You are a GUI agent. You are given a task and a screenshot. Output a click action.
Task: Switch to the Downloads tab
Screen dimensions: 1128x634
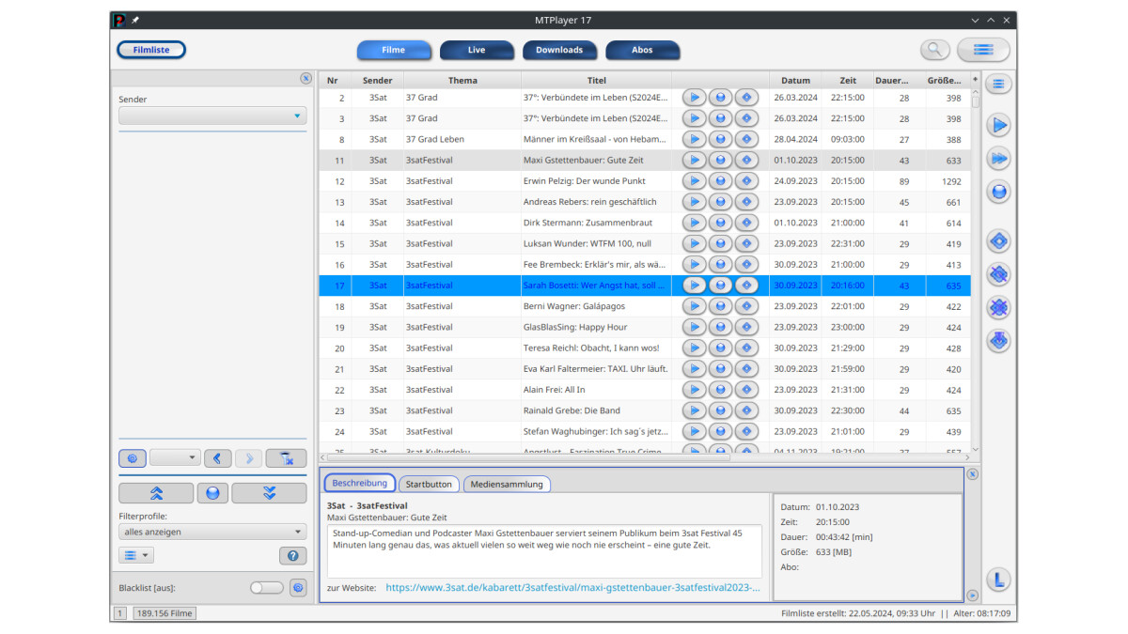tap(559, 50)
